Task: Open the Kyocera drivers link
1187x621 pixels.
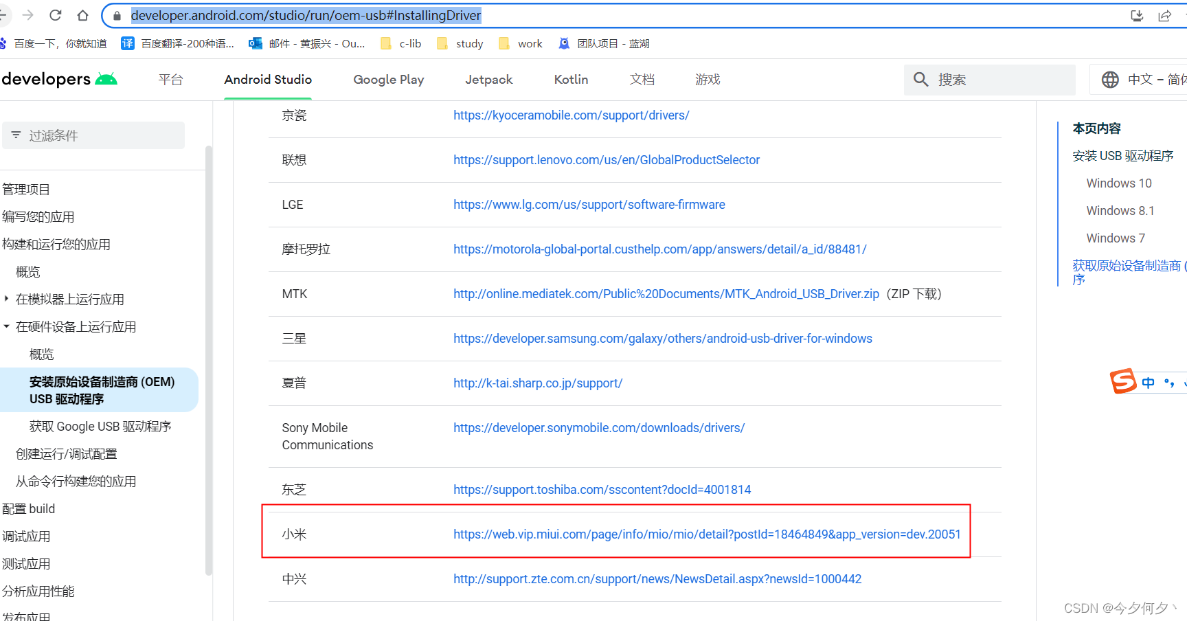Action: [x=571, y=115]
